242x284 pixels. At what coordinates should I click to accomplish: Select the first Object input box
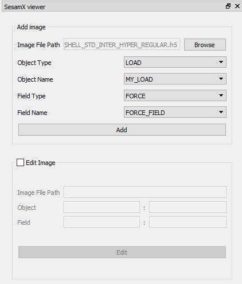(102, 207)
